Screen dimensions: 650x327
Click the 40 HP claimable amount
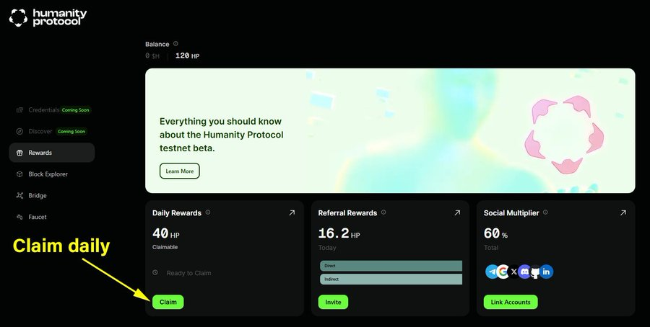[x=166, y=233]
